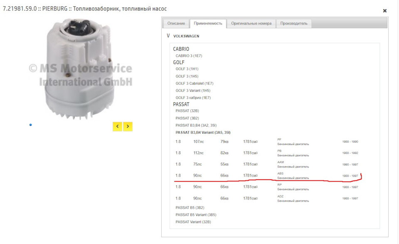Expand GOLF 3 (1H1) model
The height and width of the screenshot is (244, 399).
[187, 69]
